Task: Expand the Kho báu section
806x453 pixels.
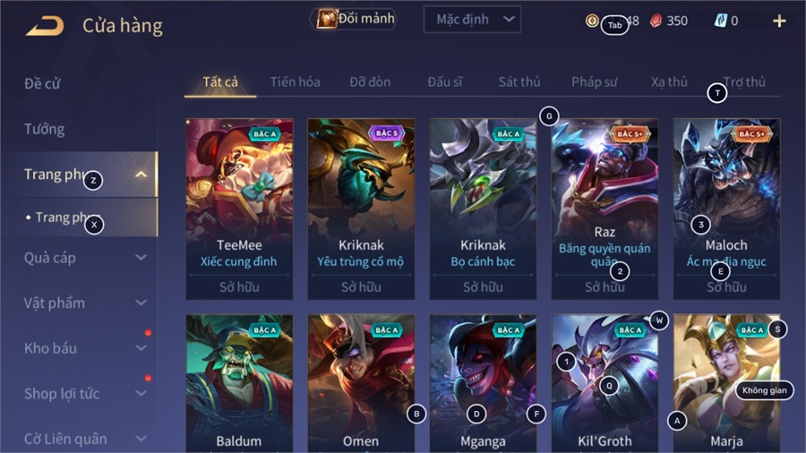Action: [x=141, y=348]
